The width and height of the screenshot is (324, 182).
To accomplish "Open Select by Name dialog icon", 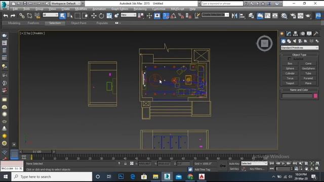I will (70, 16).
